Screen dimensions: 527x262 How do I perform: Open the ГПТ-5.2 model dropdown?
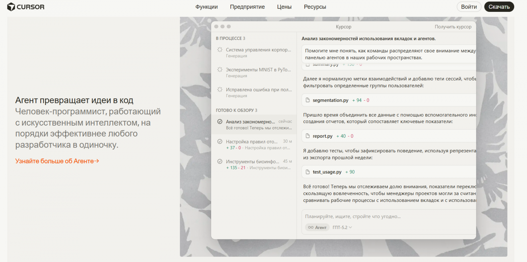point(342,228)
